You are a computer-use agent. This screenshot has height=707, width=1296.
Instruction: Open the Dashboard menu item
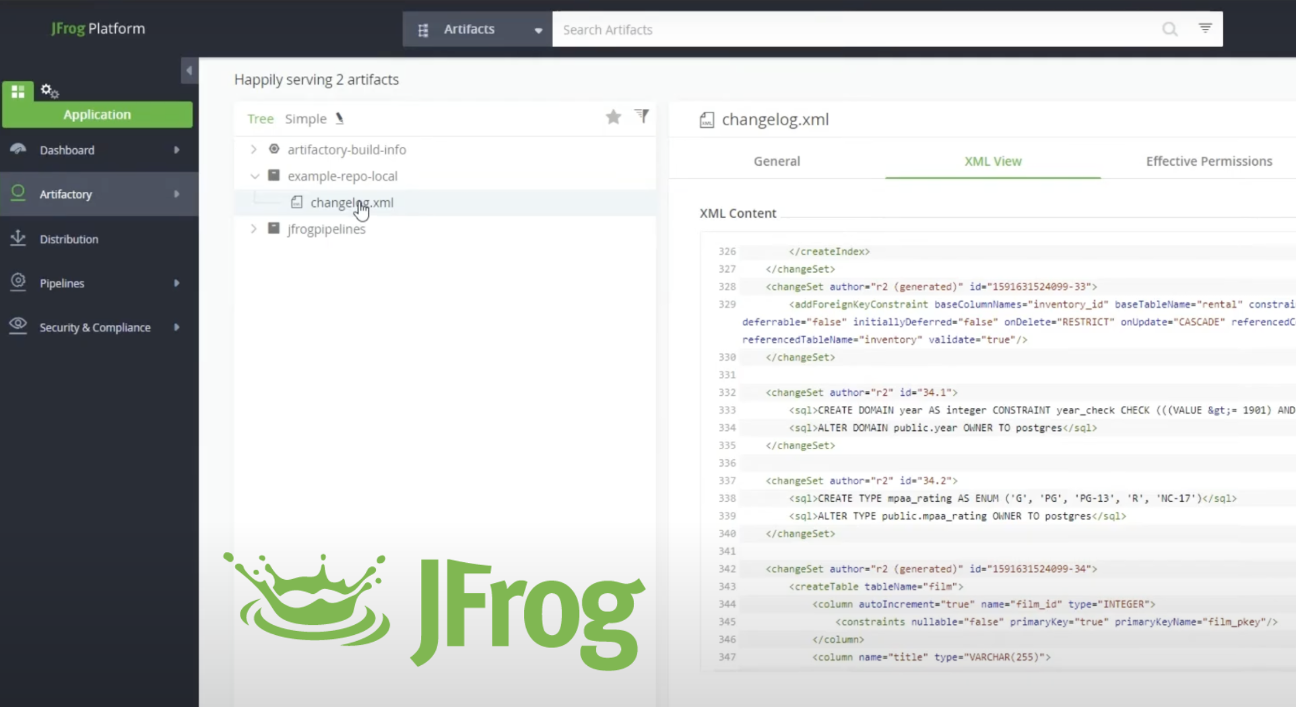pos(99,149)
